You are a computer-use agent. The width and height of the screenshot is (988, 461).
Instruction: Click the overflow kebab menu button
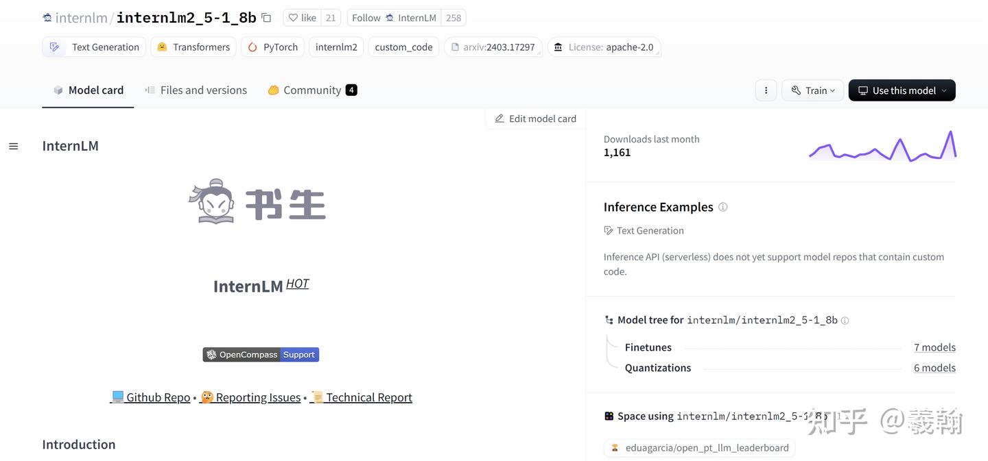pos(766,90)
